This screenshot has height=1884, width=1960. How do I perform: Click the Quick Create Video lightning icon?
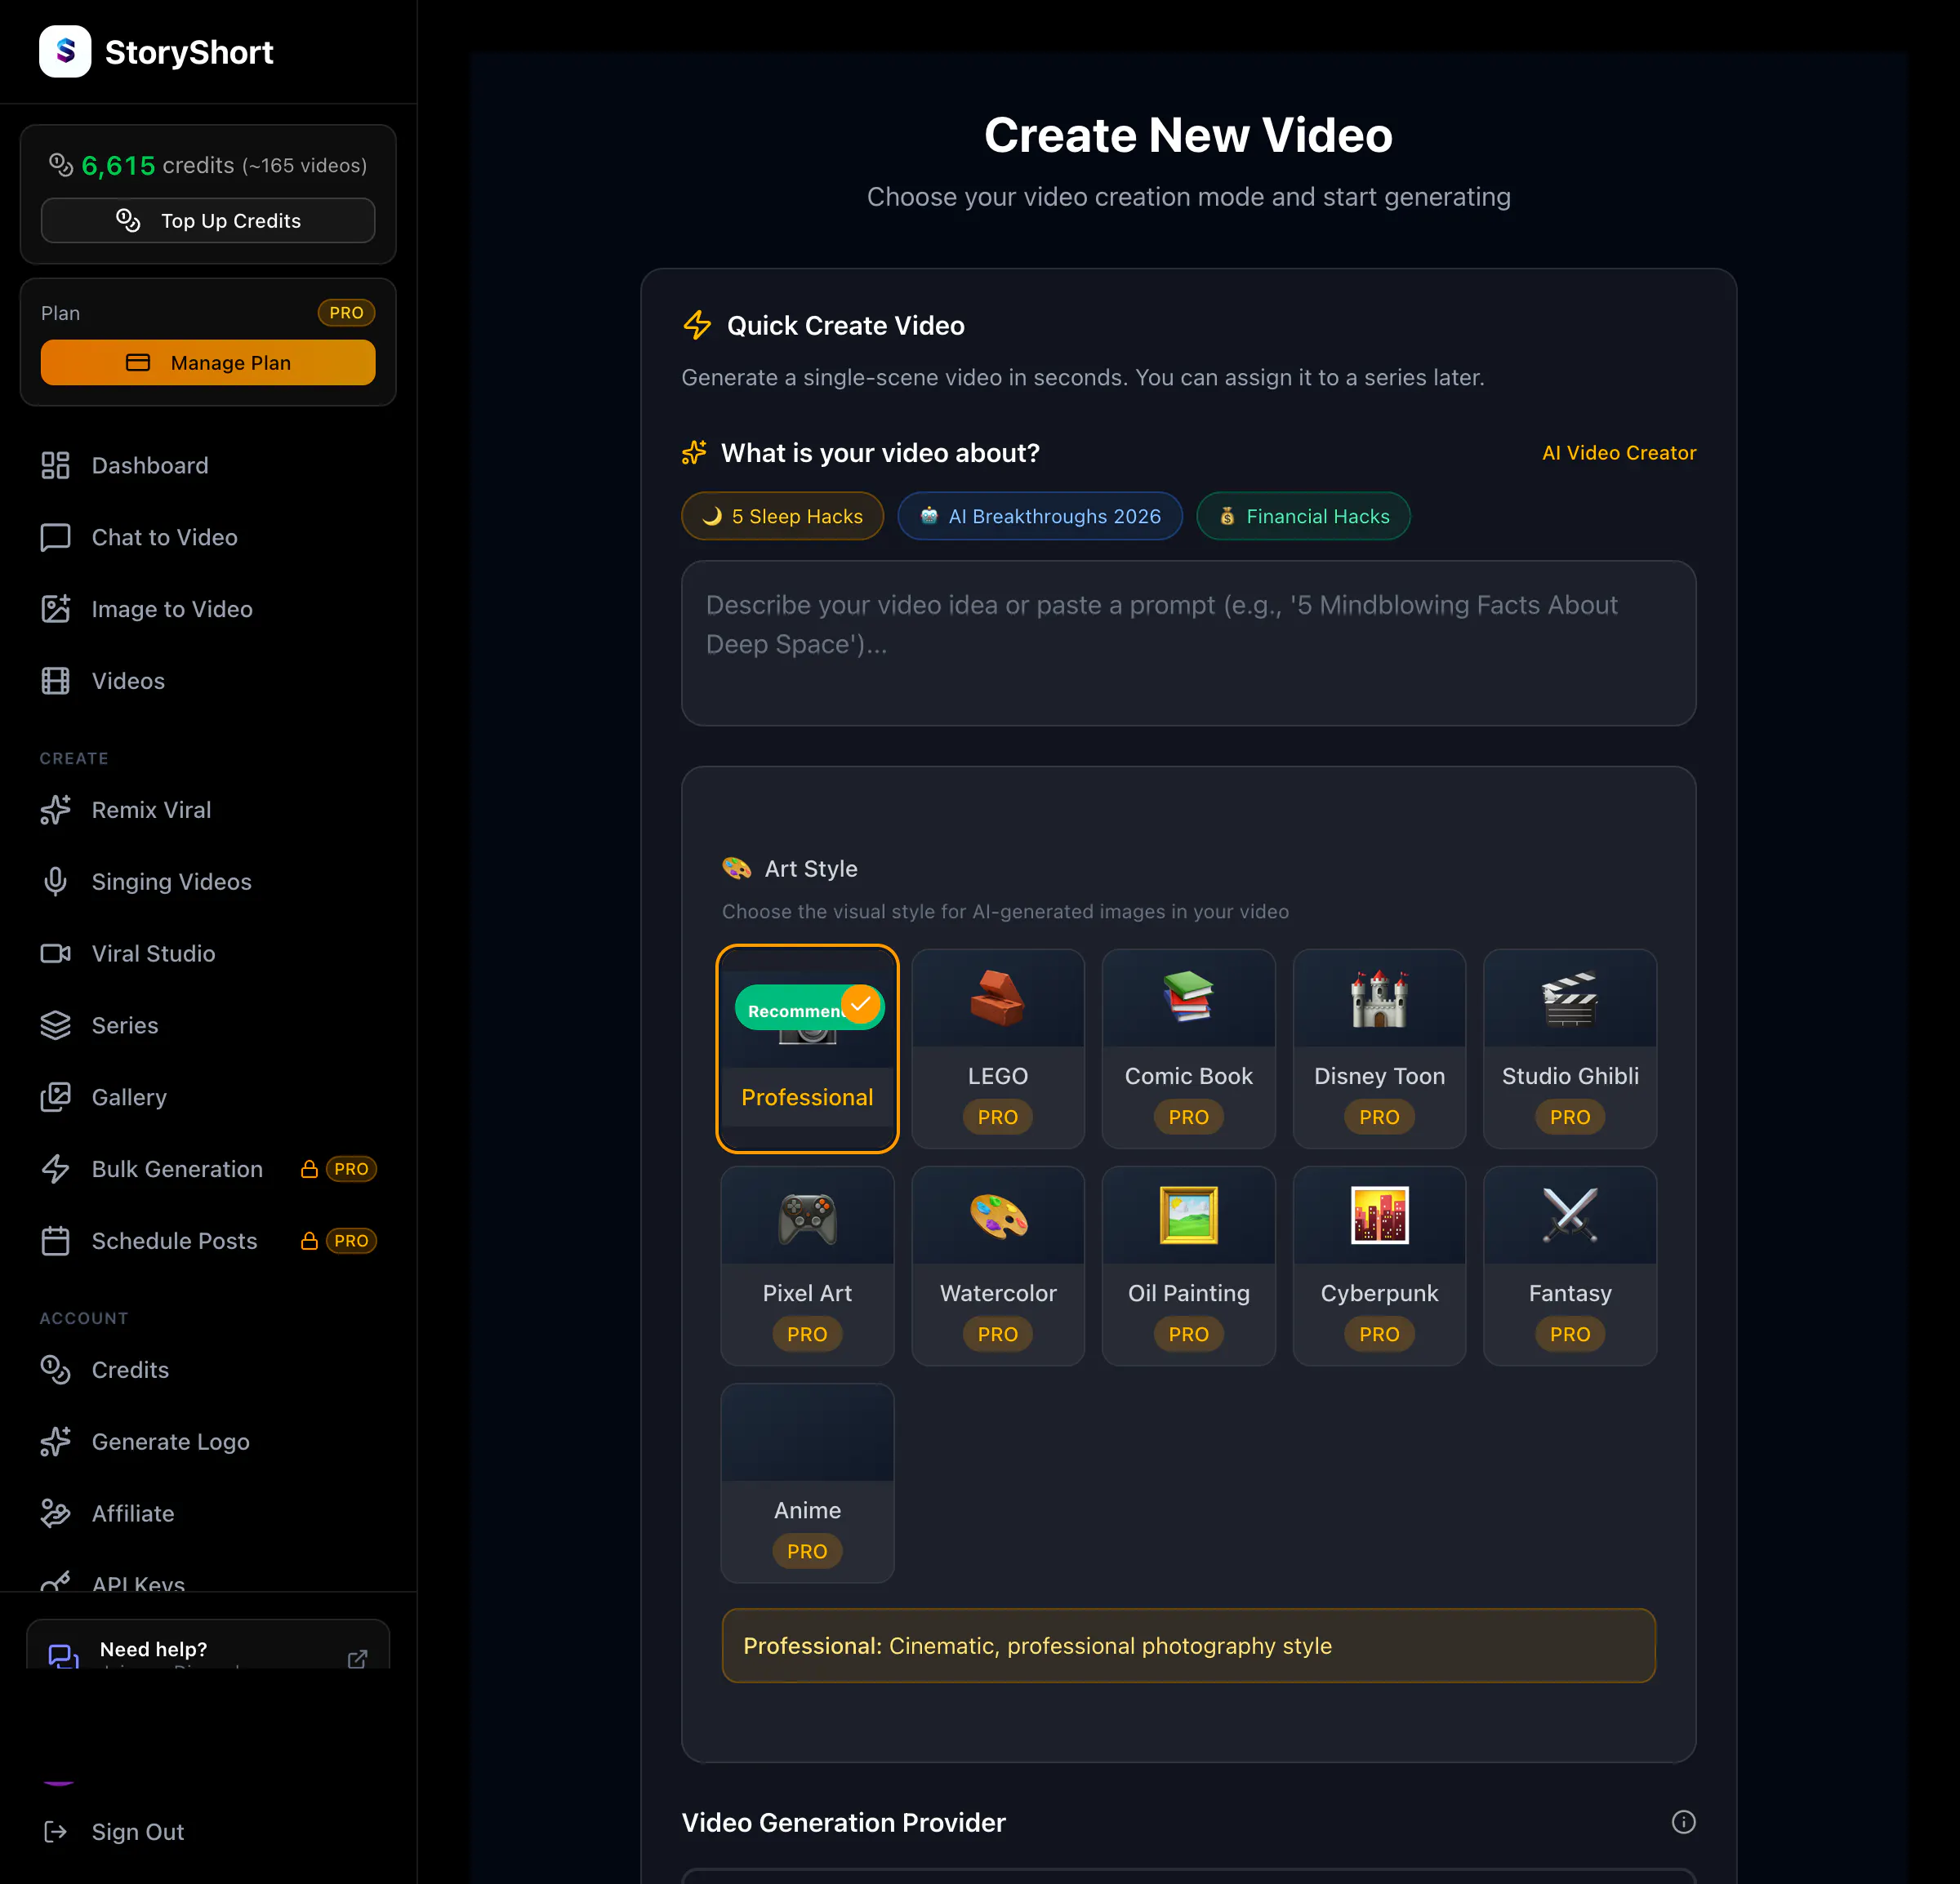pos(697,326)
